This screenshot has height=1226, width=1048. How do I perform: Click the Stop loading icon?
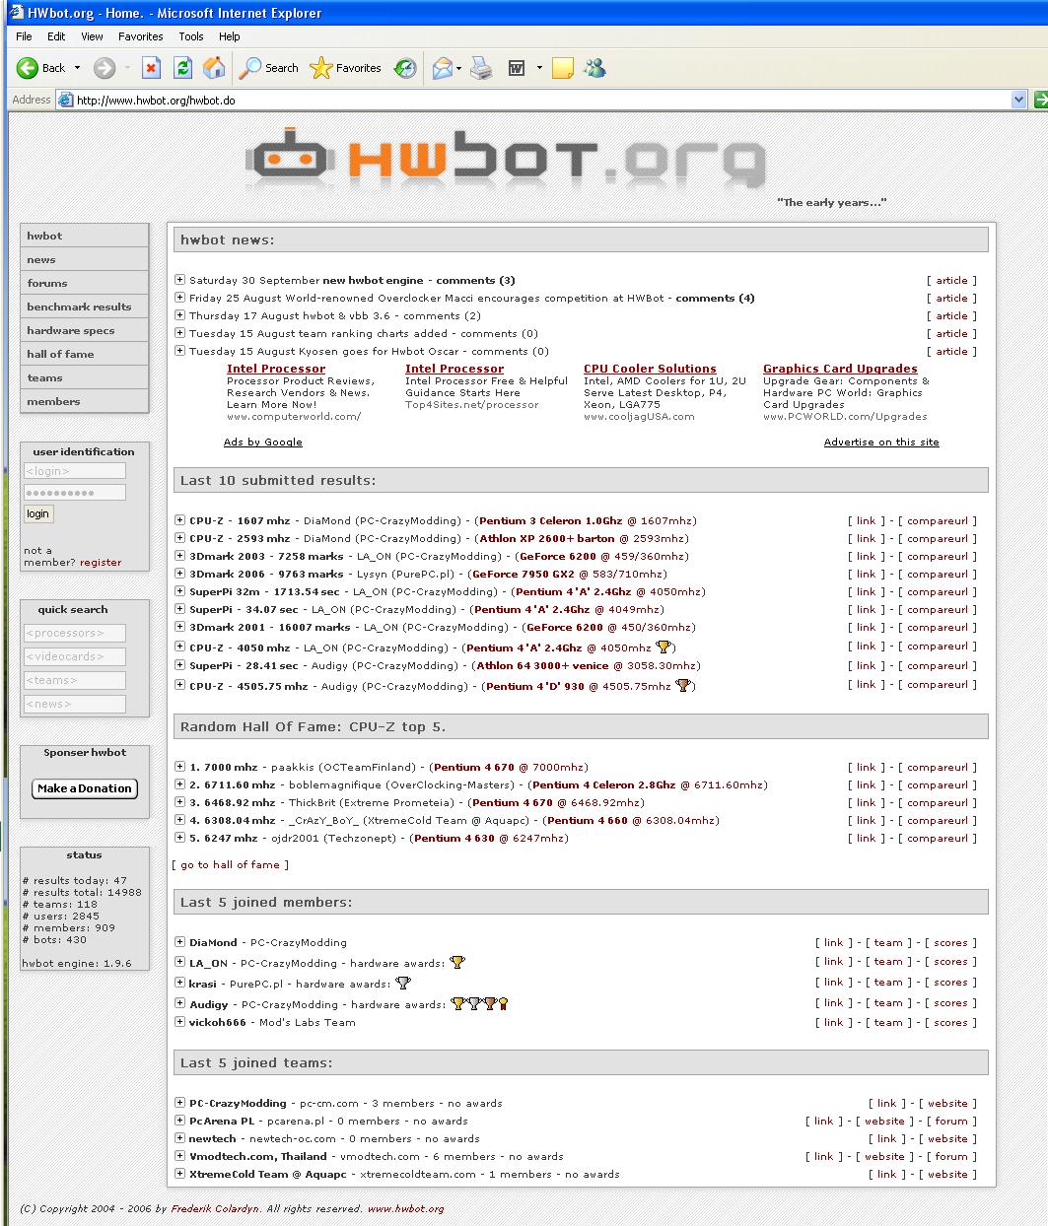point(151,68)
